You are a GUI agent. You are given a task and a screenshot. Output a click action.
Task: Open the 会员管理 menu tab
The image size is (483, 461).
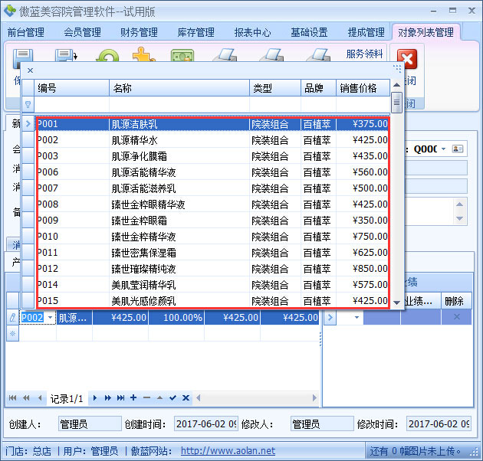(82, 32)
